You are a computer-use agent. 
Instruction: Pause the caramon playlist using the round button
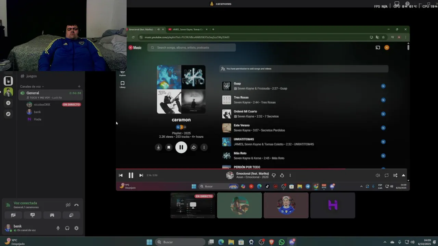181,147
